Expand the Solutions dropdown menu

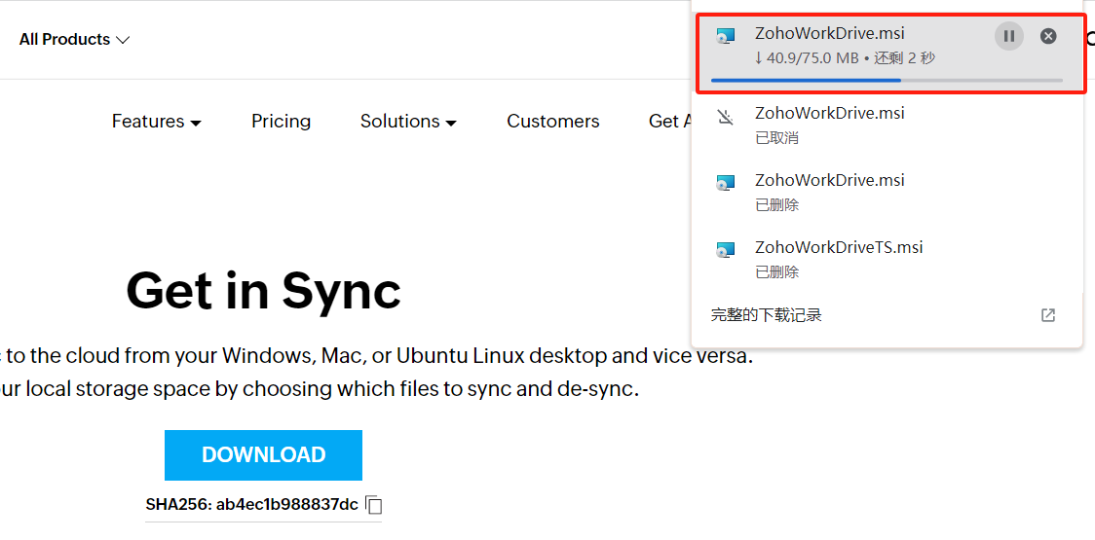pos(408,122)
